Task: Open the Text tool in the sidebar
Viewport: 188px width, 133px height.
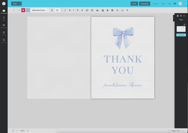Action: pos(4,19)
